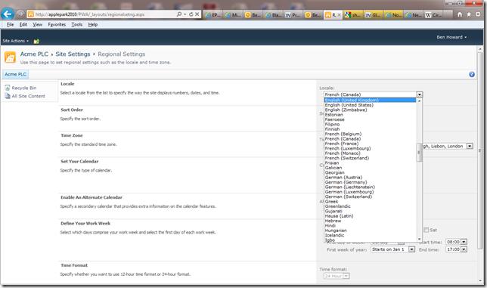
Task: Open the Edit menu
Action: point(23,24)
